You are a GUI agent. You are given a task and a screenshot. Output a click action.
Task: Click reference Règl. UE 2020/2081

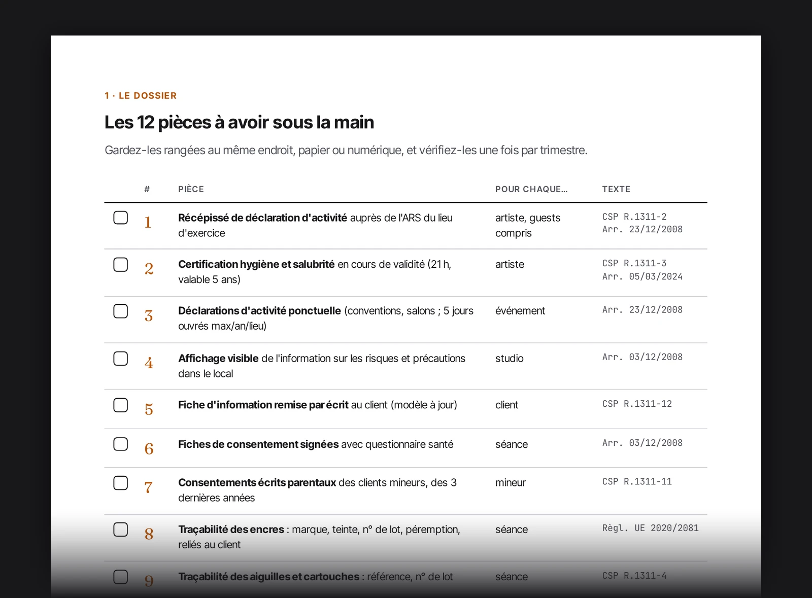point(651,528)
